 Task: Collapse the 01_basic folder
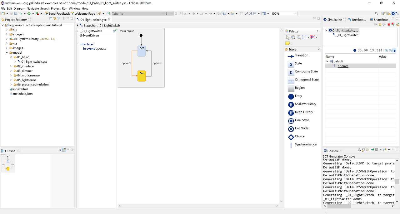pos(11,57)
